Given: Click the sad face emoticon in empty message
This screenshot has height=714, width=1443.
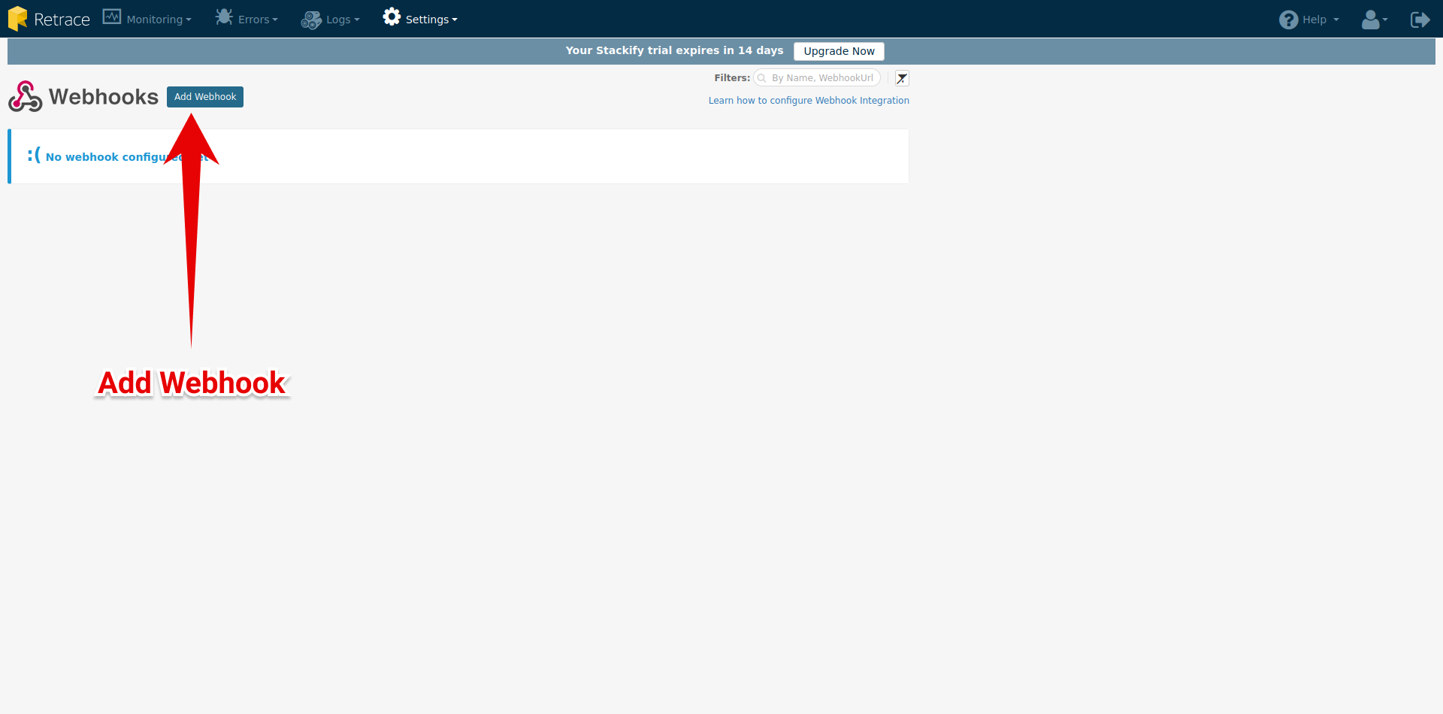Looking at the screenshot, I should [34, 155].
